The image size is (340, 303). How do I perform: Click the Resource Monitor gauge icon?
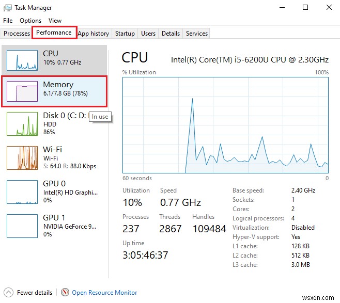(x=65, y=292)
